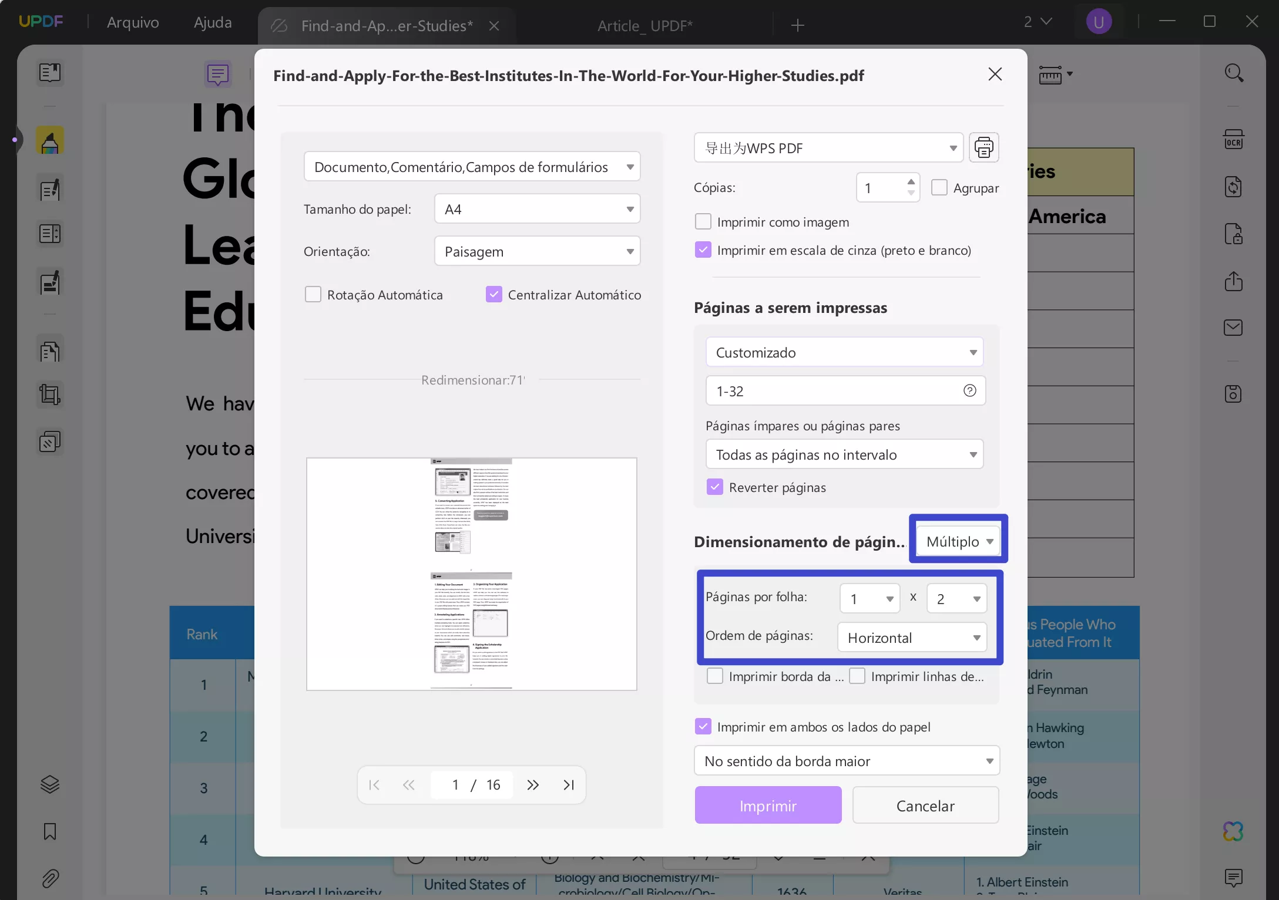The image size is (1279, 900).
Task: Toggle Imprimir em escala de cinza checkbox
Action: [x=702, y=250]
